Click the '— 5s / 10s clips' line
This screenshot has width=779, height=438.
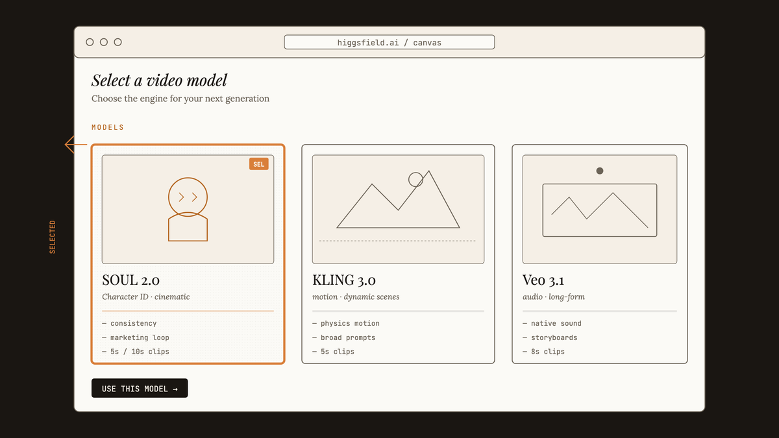(x=136, y=352)
